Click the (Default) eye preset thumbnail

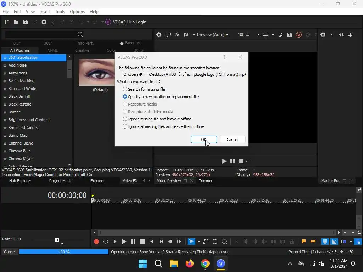coord(97,72)
